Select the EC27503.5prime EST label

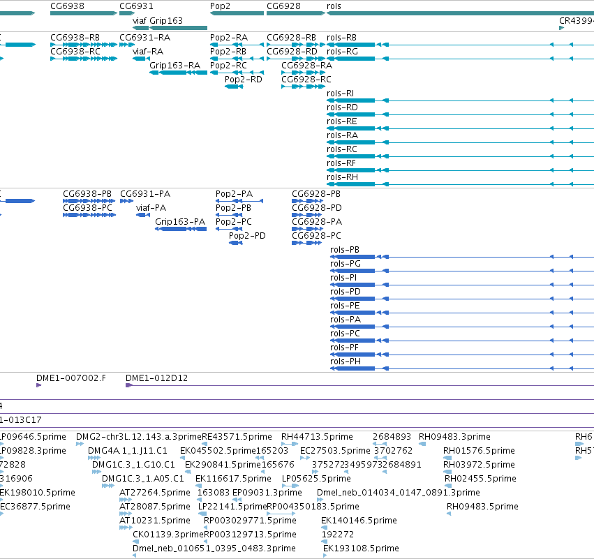click(335, 451)
